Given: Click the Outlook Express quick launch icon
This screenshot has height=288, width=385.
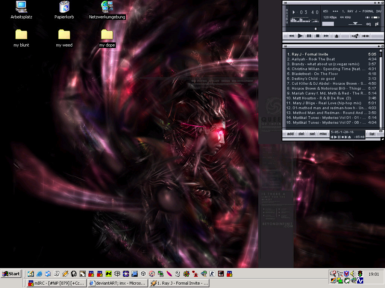Looking at the screenshot, I should (48, 274).
